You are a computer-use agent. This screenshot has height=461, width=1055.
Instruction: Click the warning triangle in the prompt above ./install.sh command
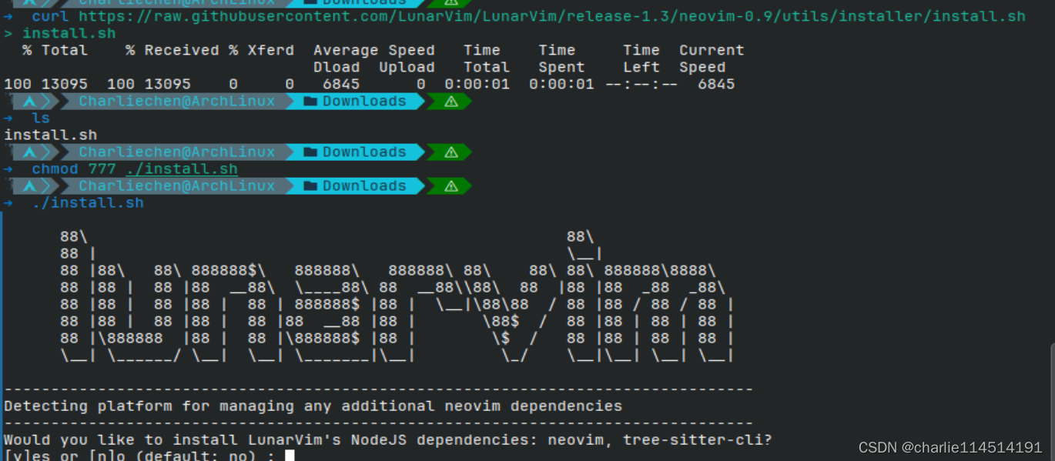(x=451, y=186)
